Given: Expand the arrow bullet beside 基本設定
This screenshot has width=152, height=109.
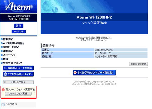Looking at the screenshot, I should [x=2, y=39].
